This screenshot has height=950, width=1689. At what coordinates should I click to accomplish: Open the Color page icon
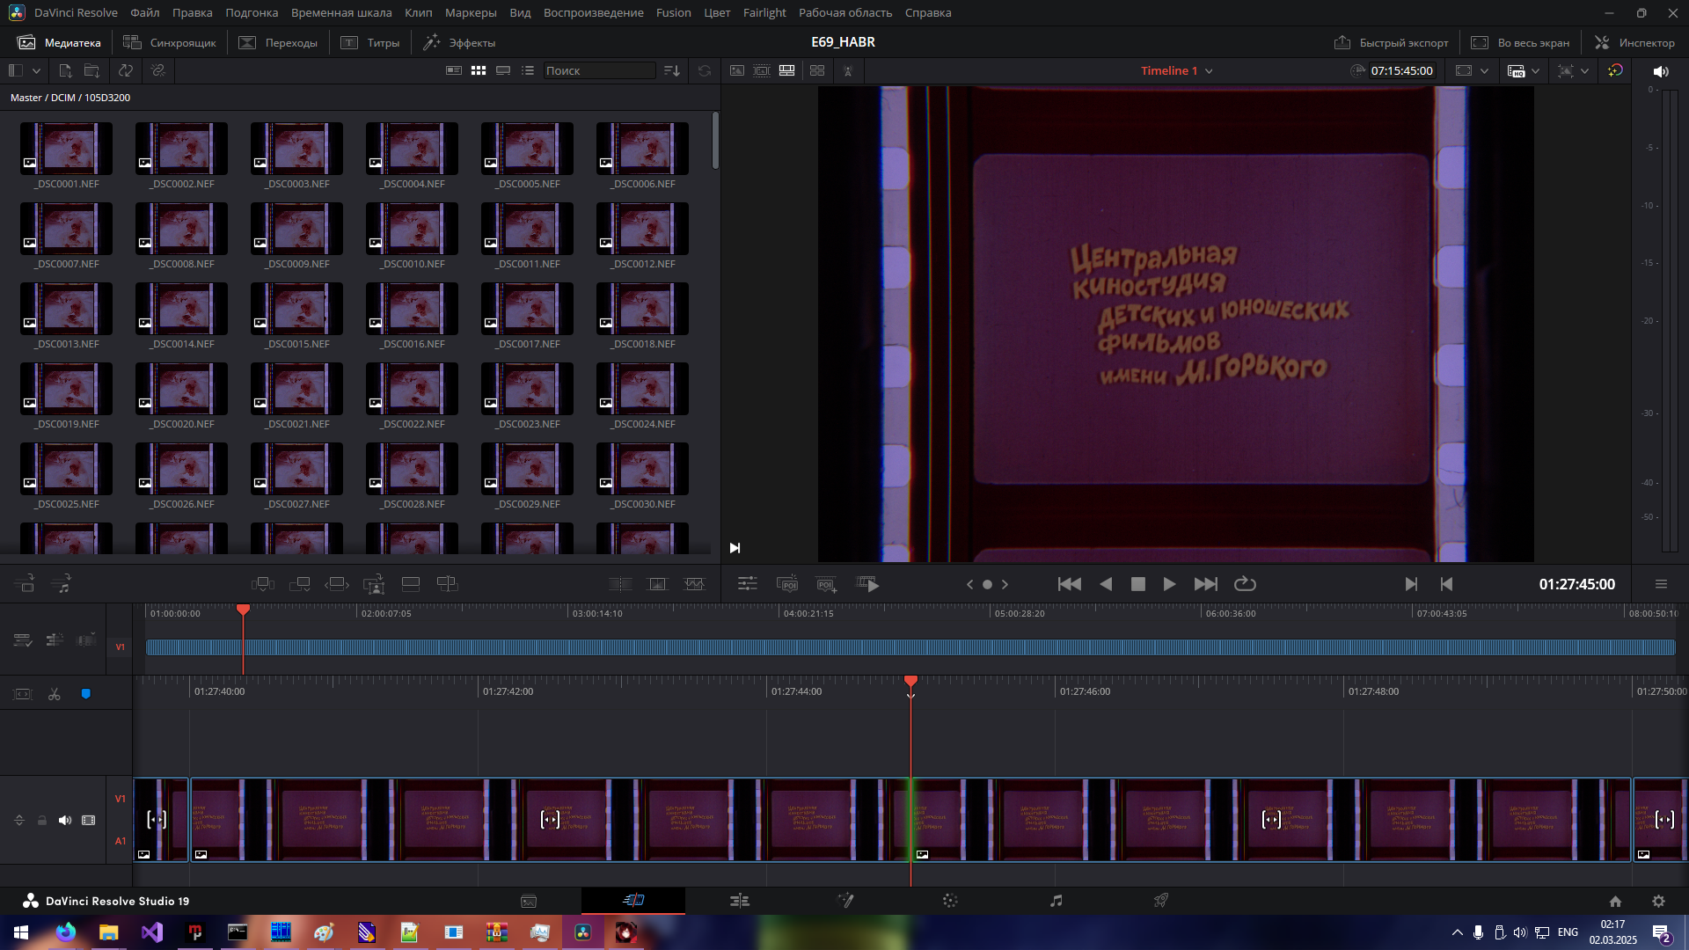tap(950, 901)
